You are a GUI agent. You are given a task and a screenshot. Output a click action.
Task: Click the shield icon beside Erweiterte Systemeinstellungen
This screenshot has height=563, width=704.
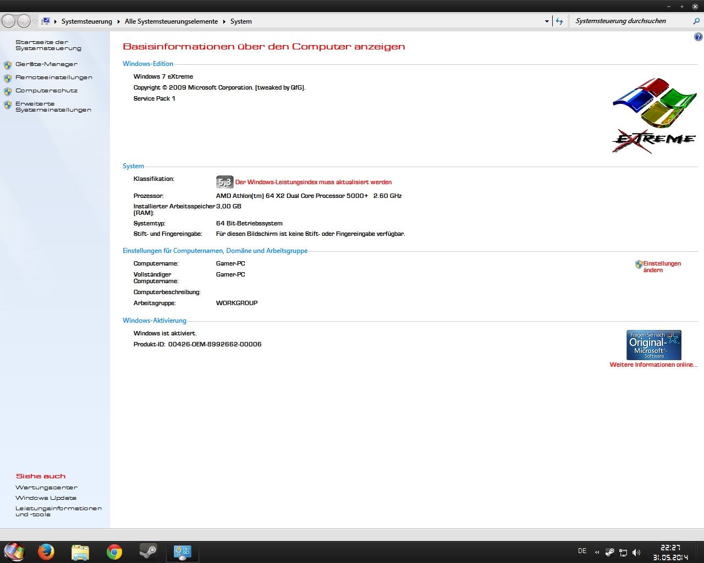(x=8, y=105)
